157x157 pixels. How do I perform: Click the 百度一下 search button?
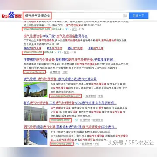click(x=139, y=16)
